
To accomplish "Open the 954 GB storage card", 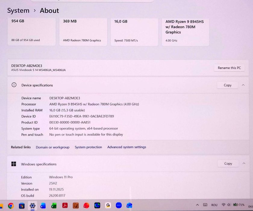I will click(x=32, y=32).
